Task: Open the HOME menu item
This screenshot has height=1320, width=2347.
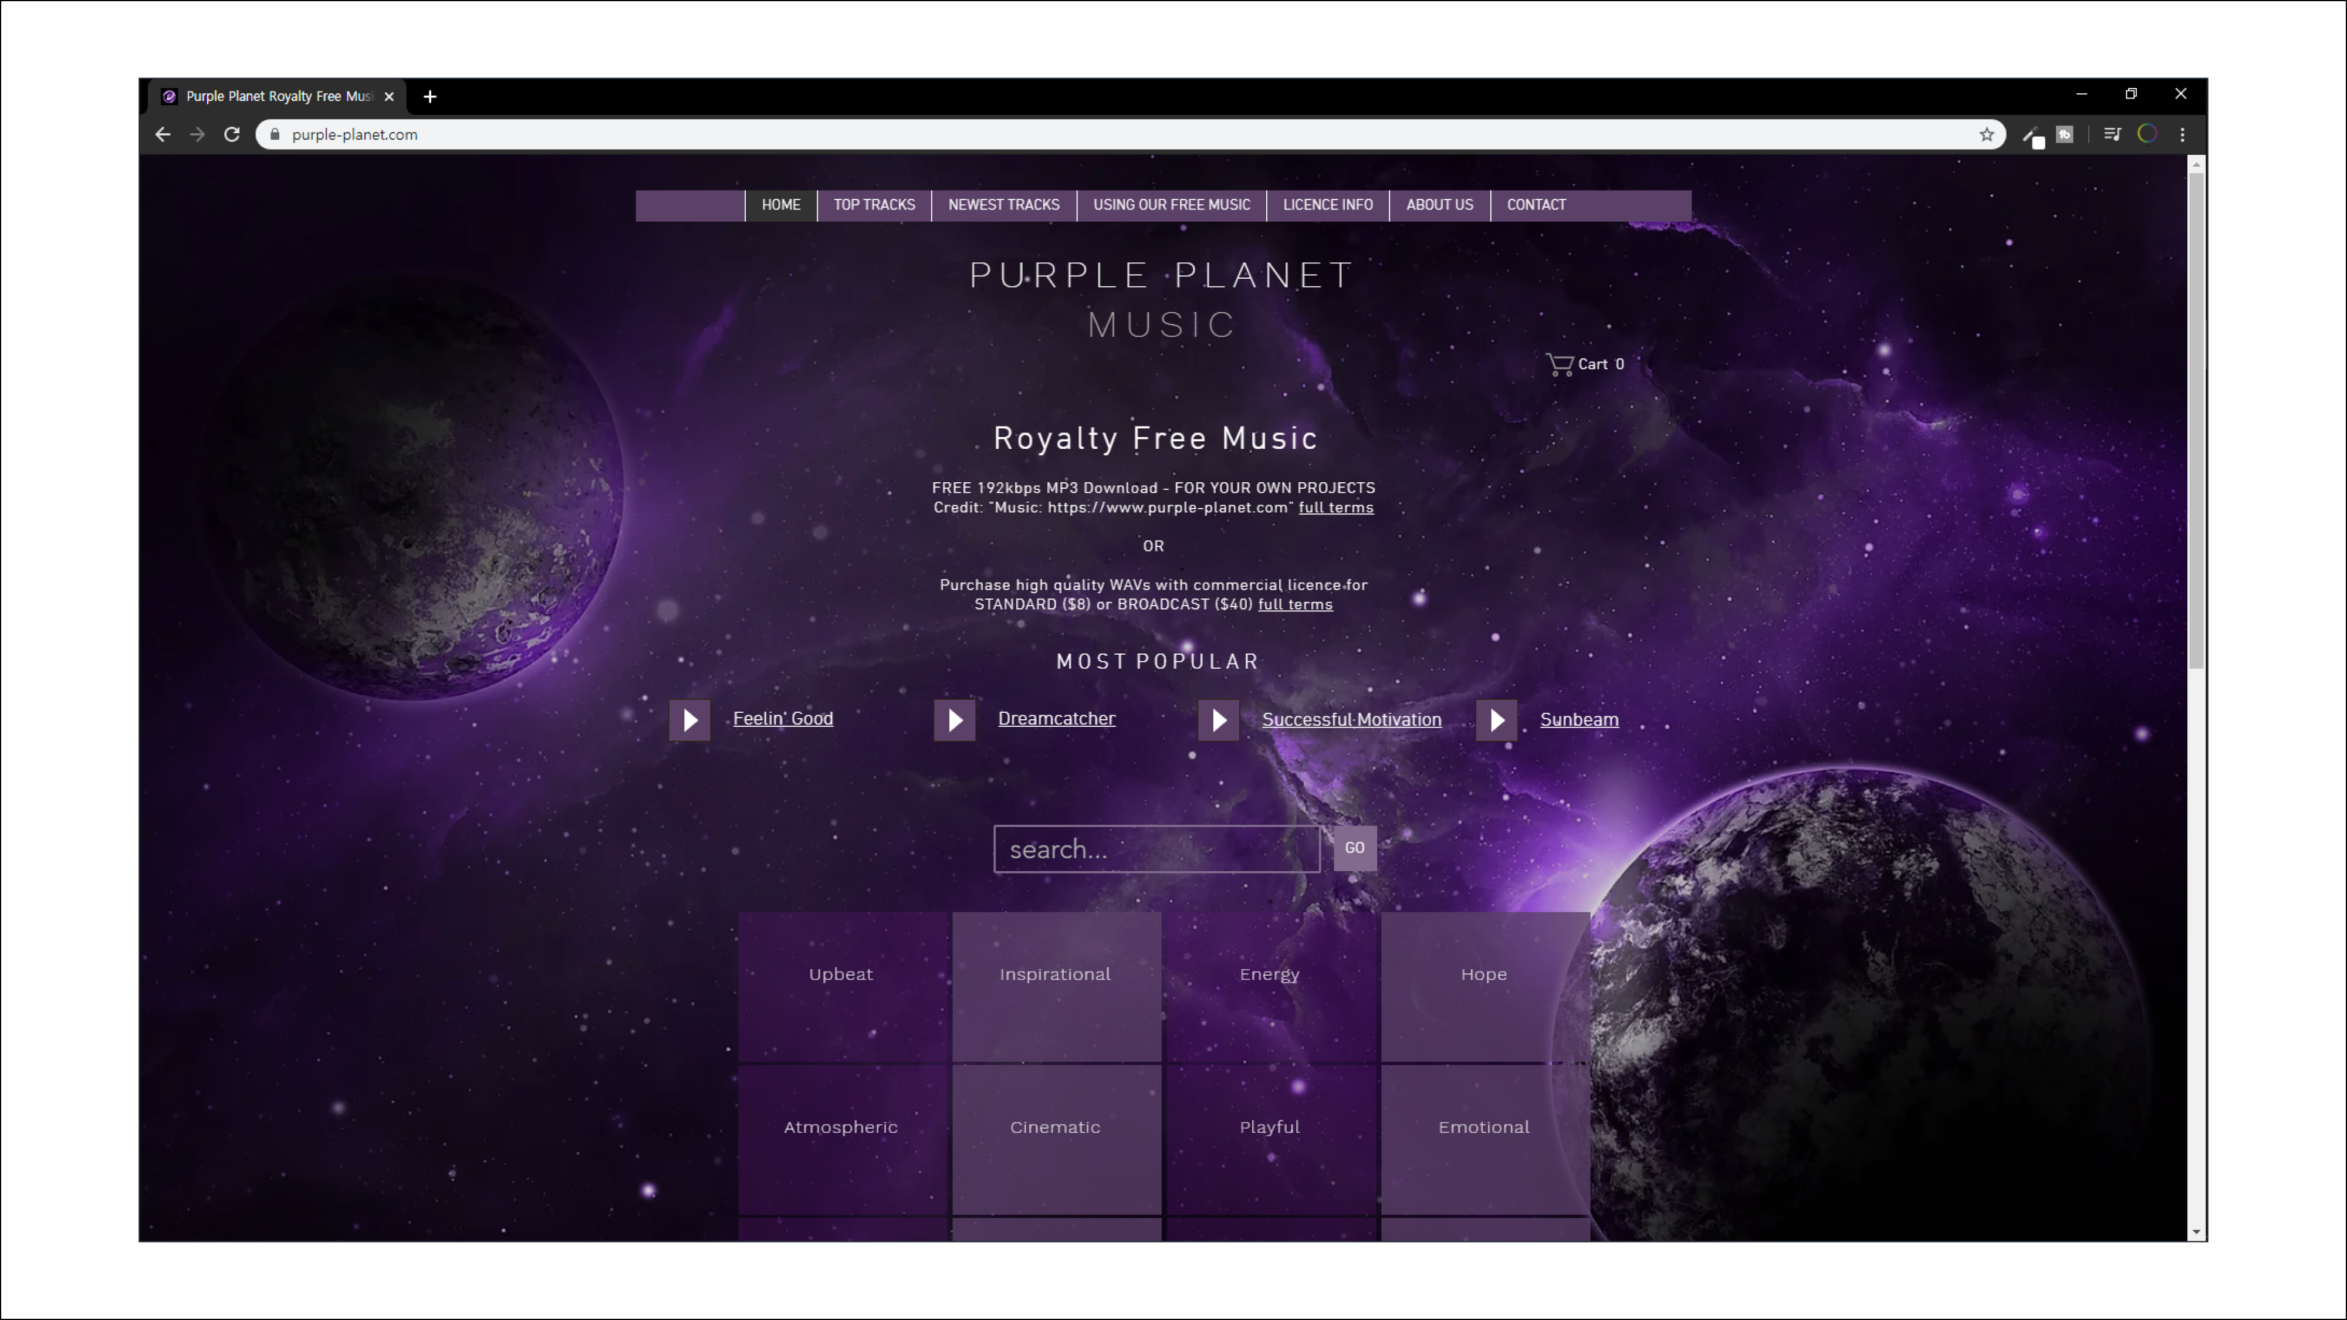Action: click(781, 205)
